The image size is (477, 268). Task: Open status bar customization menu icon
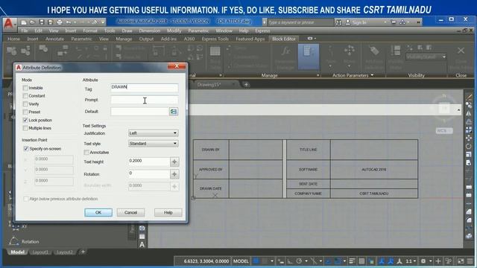(470, 261)
